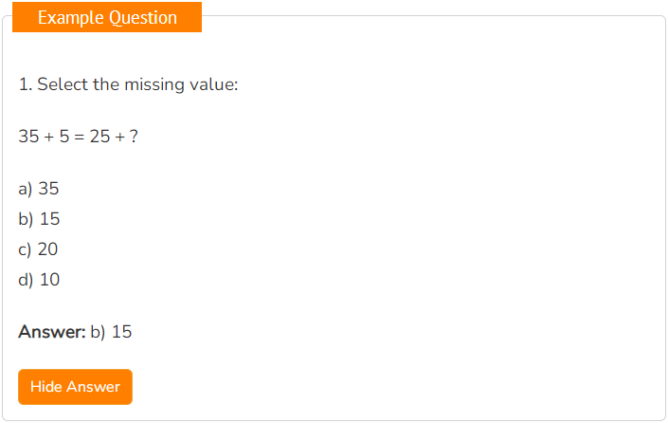Click the 'a)' letter label of first option

26,189
